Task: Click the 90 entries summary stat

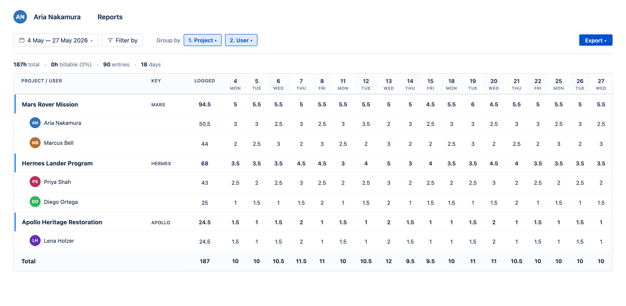Action: (x=116, y=64)
